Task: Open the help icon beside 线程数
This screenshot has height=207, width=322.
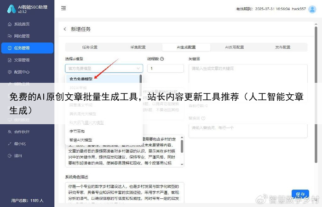Action: point(162,59)
